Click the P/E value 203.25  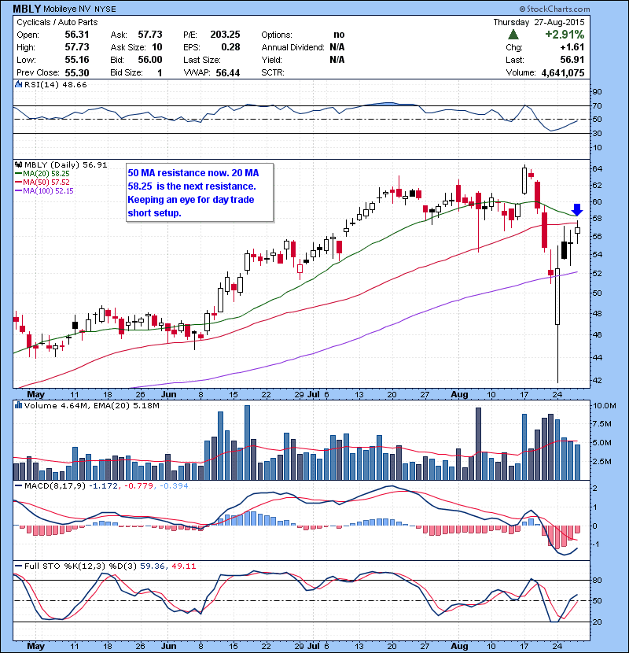[x=225, y=35]
